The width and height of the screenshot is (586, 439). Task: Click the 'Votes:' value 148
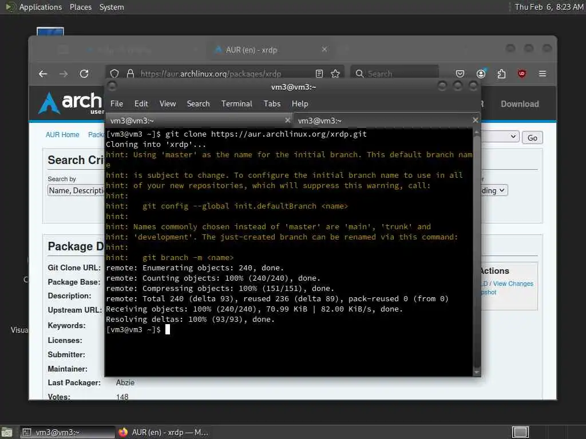click(122, 397)
